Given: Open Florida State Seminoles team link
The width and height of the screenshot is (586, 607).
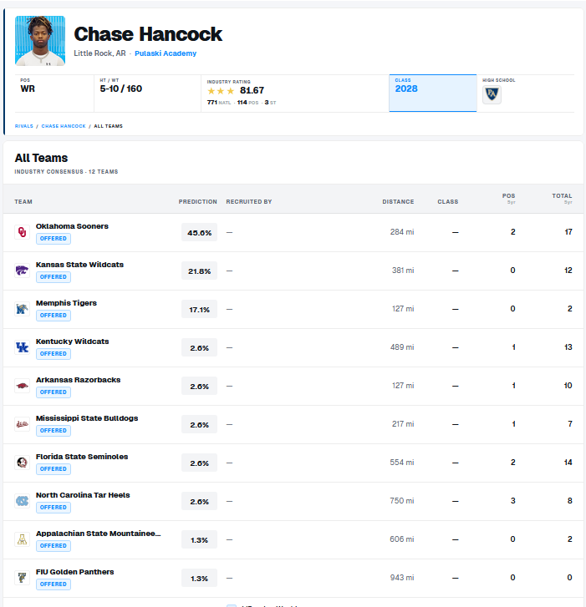Looking at the screenshot, I should (82, 457).
